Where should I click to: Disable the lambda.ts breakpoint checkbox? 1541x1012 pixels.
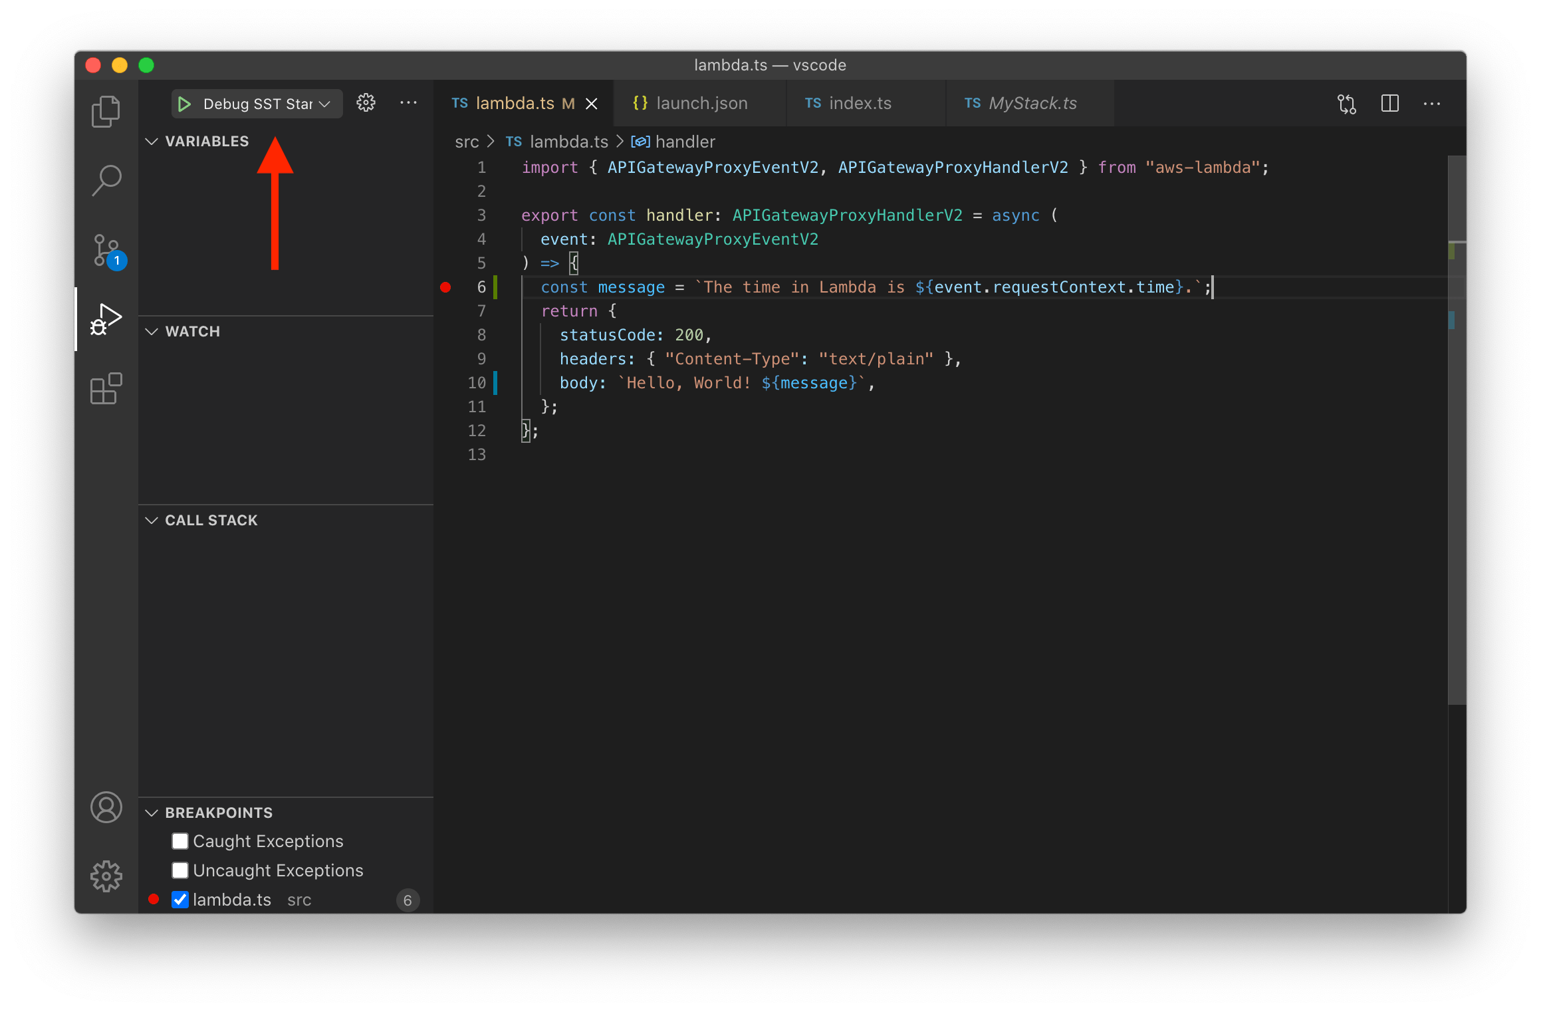point(179,899)
